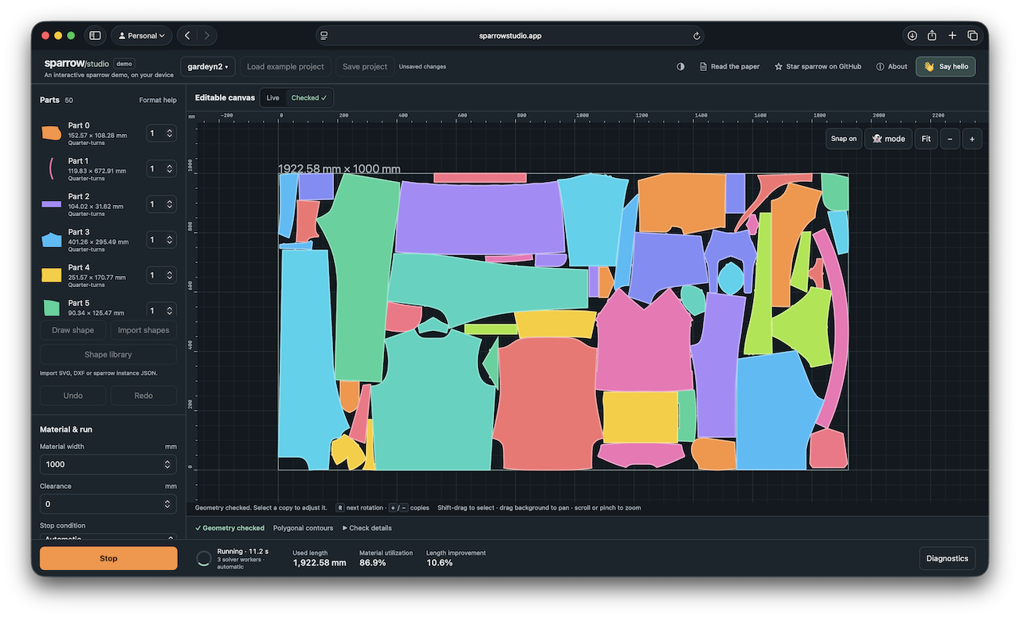Click the running spinner icon
The image size is (1020, 618).
pos(204,558)
